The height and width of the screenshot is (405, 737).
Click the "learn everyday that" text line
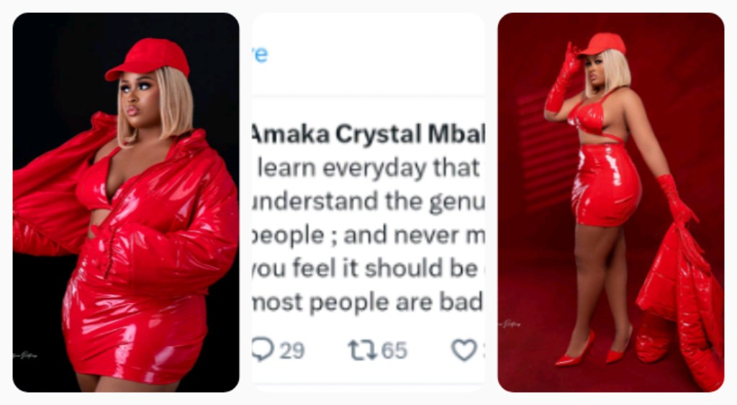pyautogui.click(x=368, y=168)
